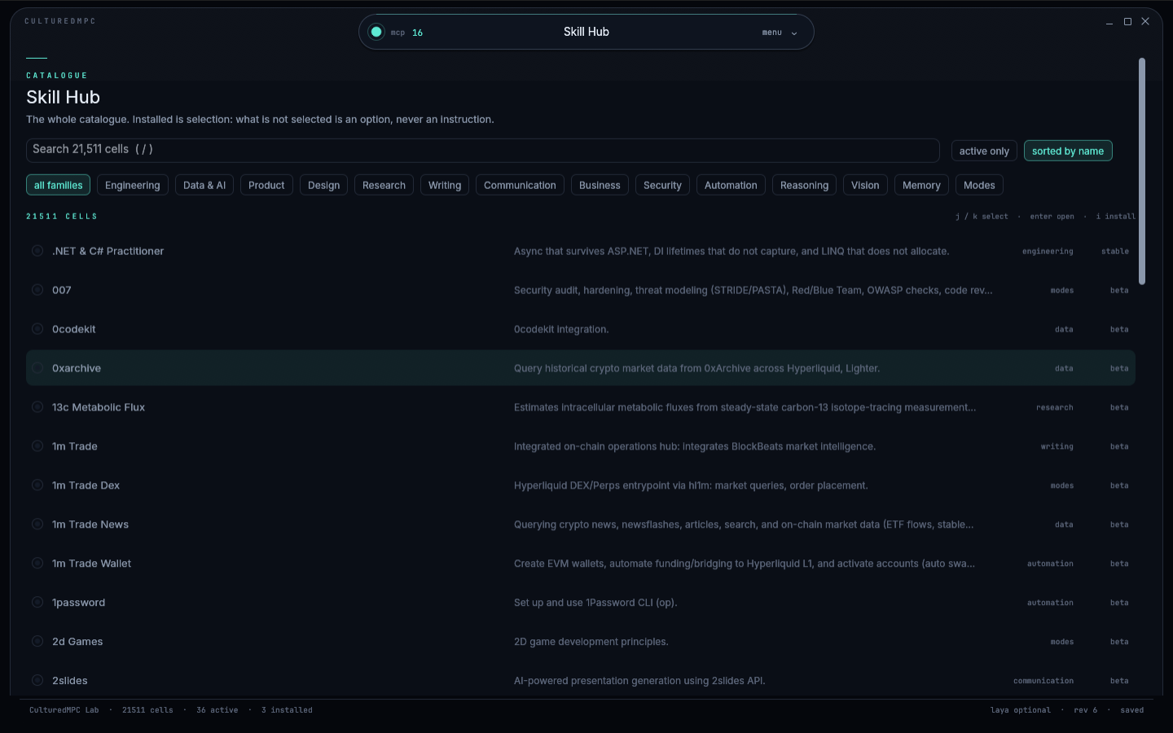
Task: Click the '3 installed' status bar entry
Action: coord(287,710)
